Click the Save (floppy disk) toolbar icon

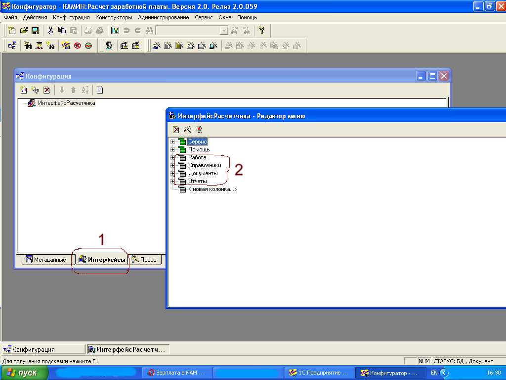click(35, 31)
